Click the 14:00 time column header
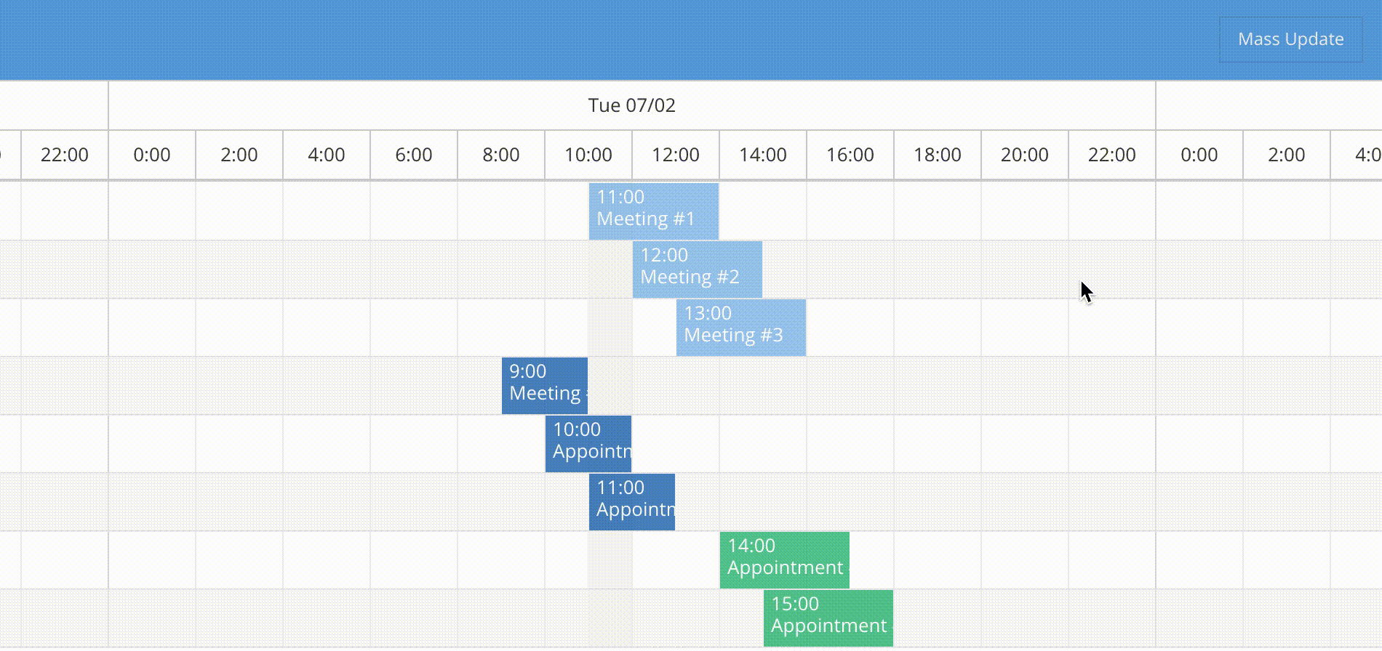The width and height of the screenshot is (1382, 651). click(763, 155)
